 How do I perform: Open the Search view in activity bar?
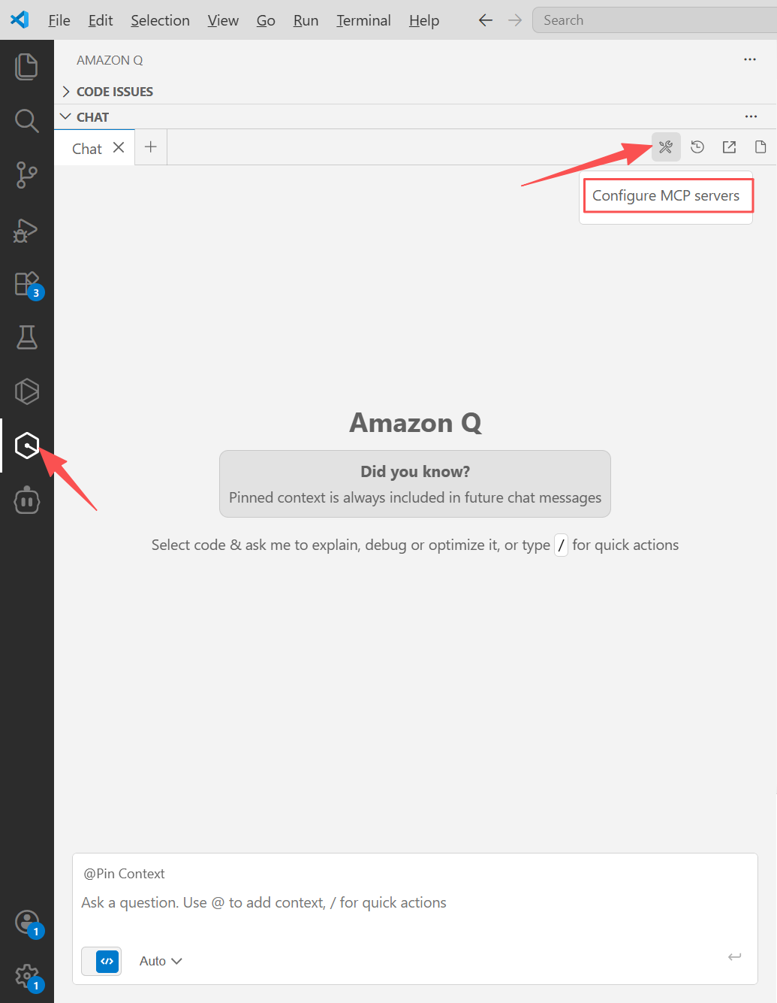click(27, 120)
